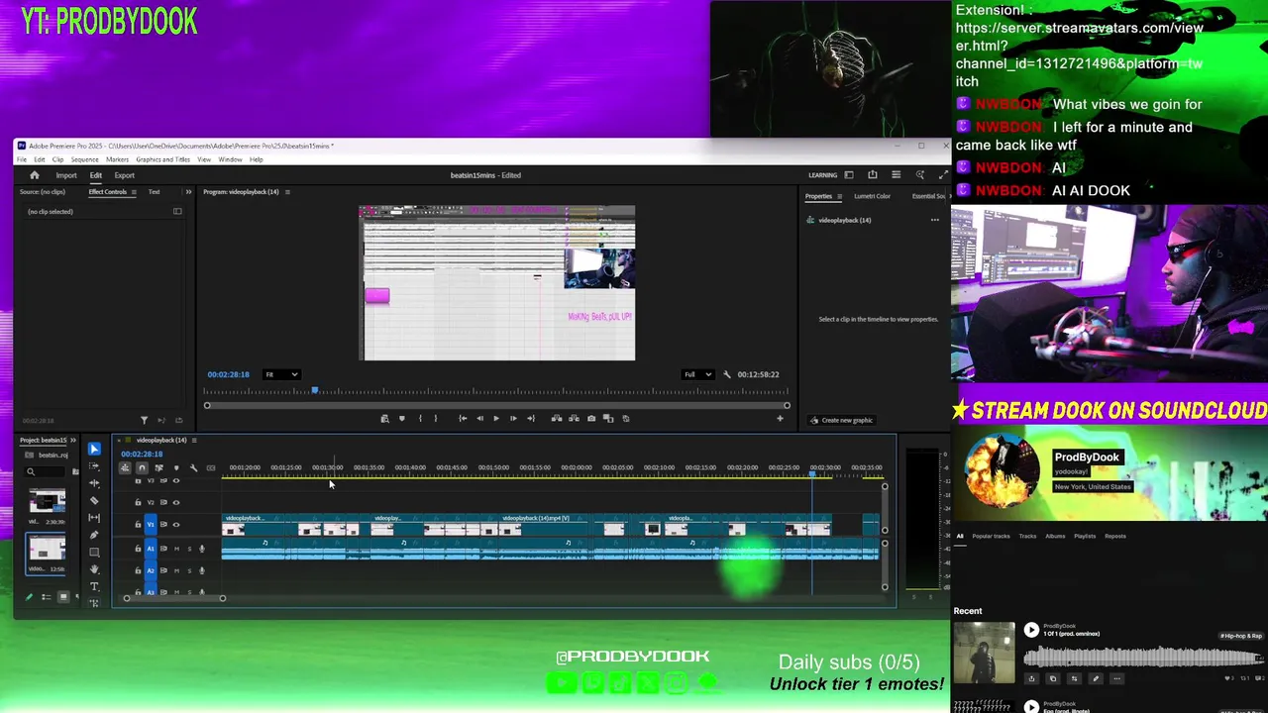Image resolution: width=1268 pixels, height=713 pixels.
Task: Open Popular tracks on SoundCloud
Action: click(991, 536)
